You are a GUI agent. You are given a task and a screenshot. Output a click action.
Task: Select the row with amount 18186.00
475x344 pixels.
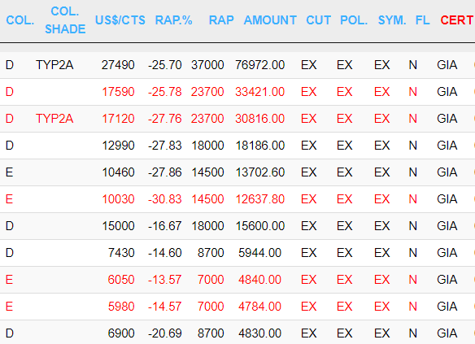point(237,146)
